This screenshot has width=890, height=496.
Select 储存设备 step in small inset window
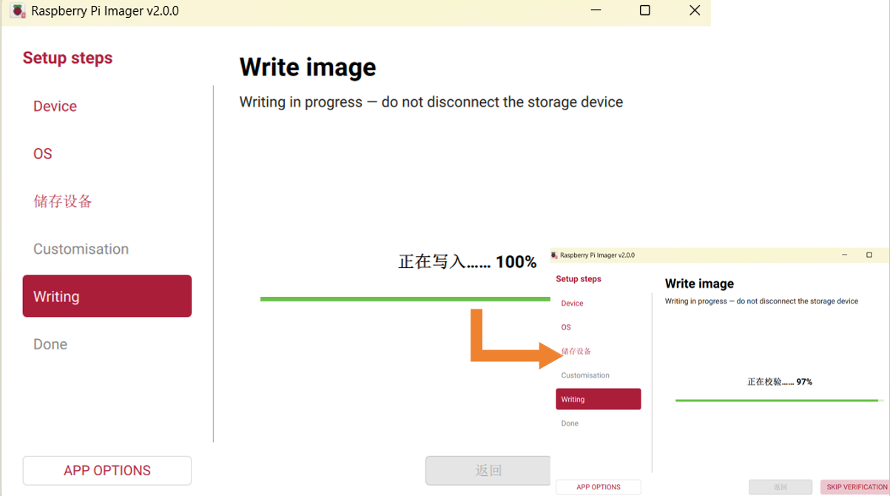coord(576,352)
